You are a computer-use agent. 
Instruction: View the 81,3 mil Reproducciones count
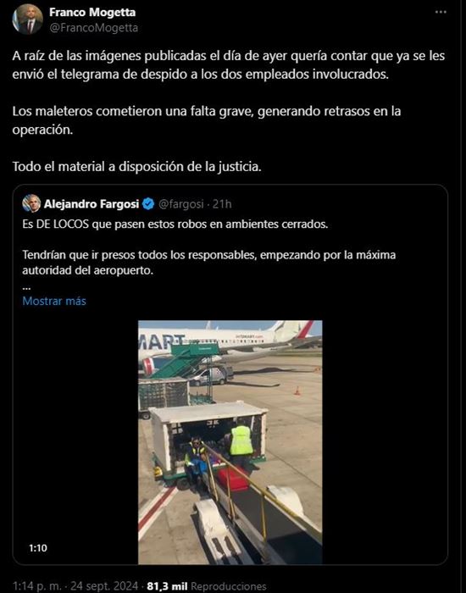[x=207, y=586]
